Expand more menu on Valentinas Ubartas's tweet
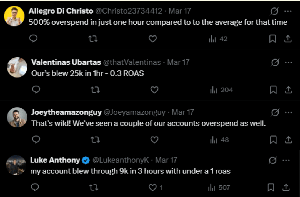 (289, 62)
